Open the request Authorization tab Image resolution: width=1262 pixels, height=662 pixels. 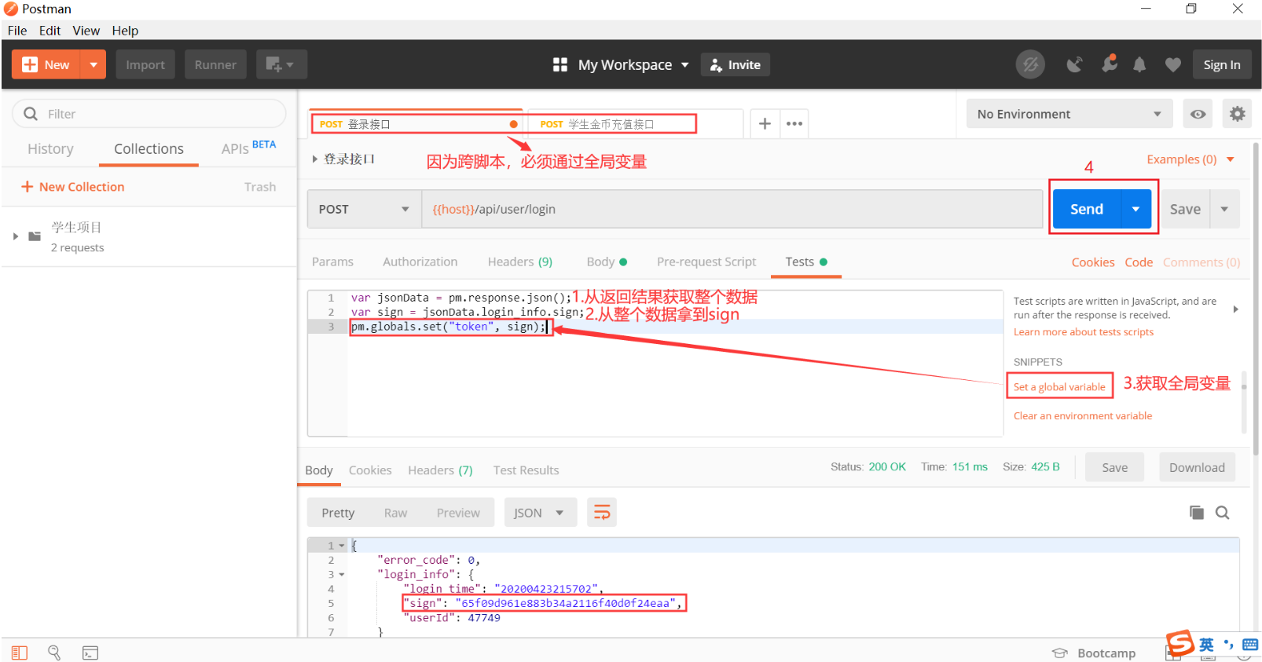click(420, 262)
